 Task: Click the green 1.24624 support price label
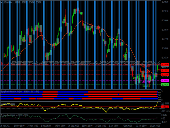(165, 85)
